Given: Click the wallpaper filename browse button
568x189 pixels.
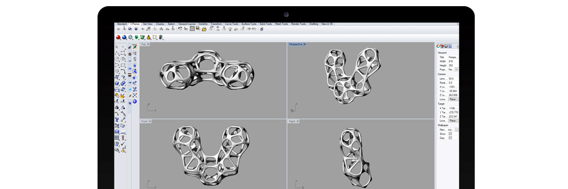Looking at the screenshot, I should [x=456, y=130].
